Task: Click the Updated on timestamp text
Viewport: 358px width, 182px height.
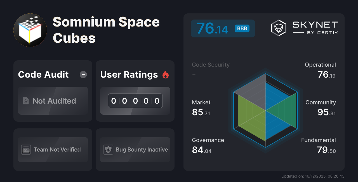Action: [312, 176]
